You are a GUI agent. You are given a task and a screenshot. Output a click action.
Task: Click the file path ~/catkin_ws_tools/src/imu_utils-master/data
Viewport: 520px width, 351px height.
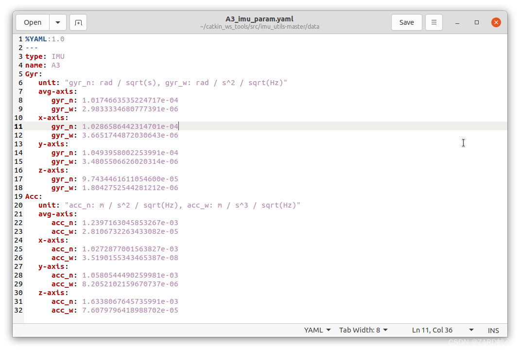260,27
